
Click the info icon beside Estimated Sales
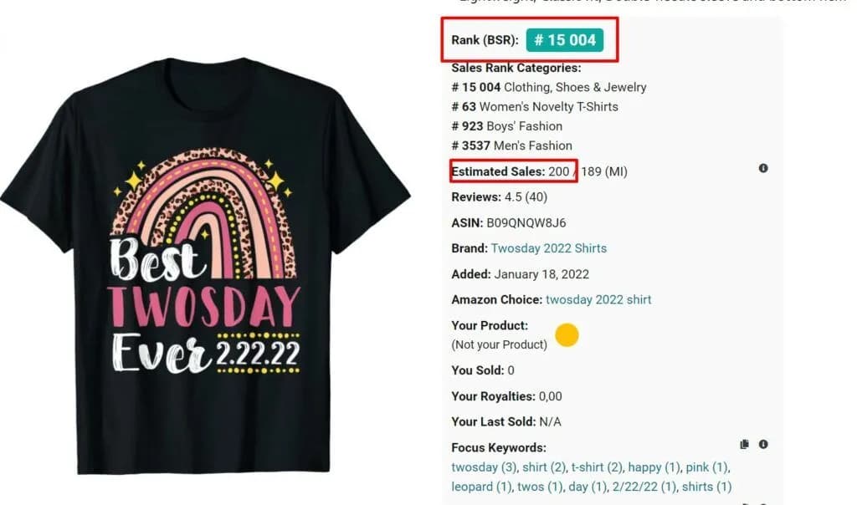(x=763, y=168)
